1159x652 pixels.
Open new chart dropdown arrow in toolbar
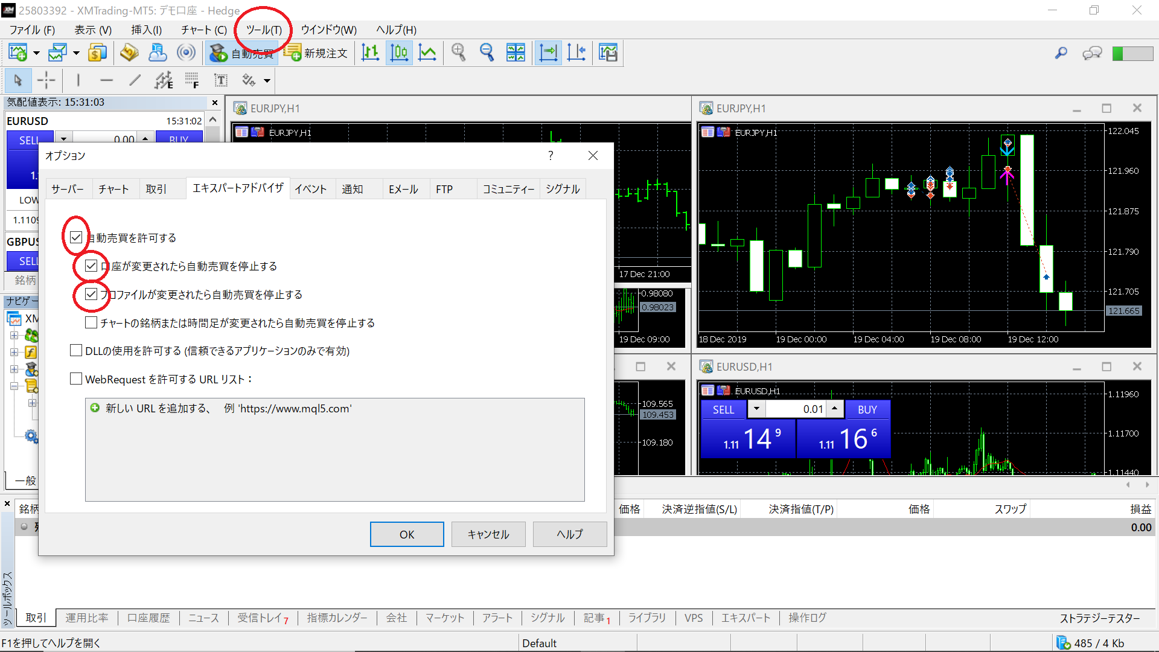[36, 53]
